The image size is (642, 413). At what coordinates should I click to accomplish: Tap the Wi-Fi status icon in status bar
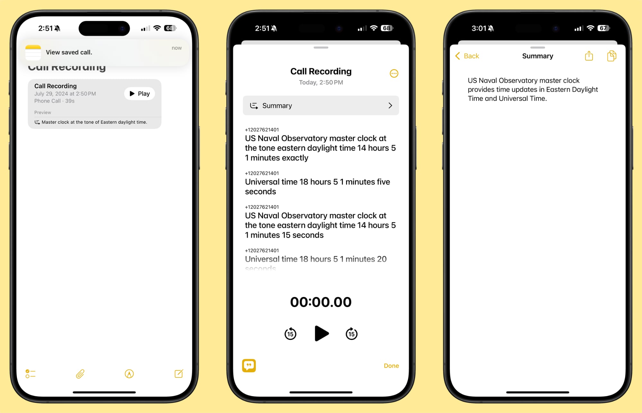(158, 29)
